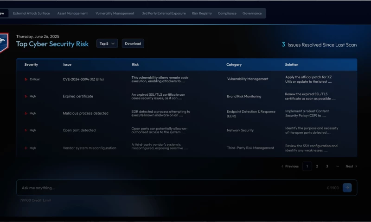
Task: Go to the Next page of results
Action: [351, 166]
